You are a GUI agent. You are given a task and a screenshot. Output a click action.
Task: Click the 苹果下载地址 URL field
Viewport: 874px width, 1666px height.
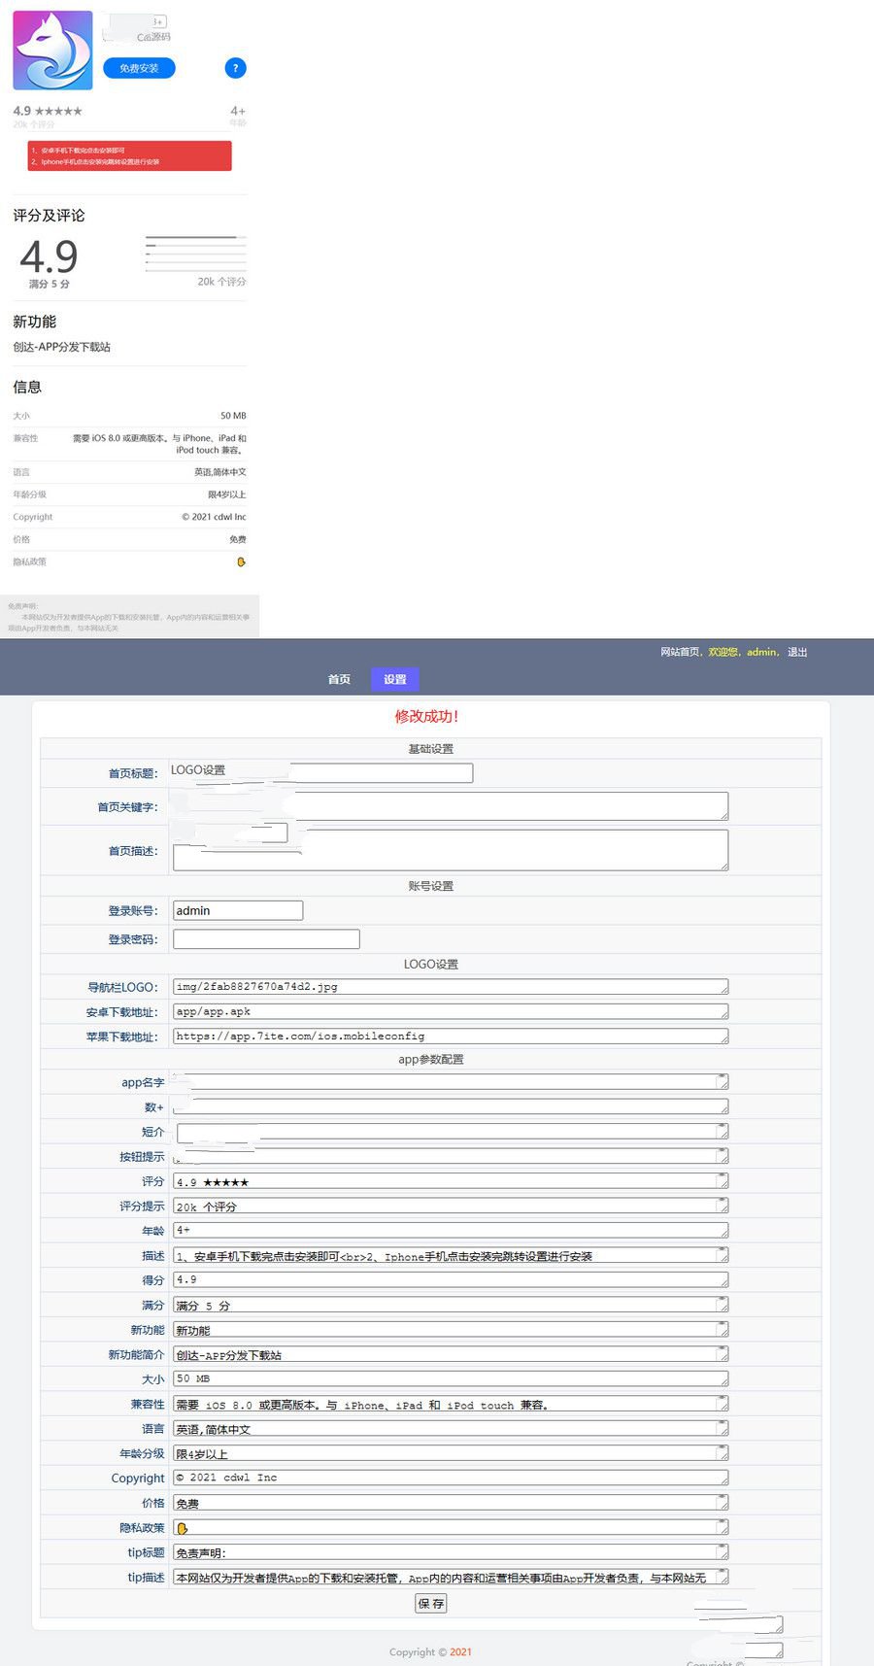(x=450, y=1037)
